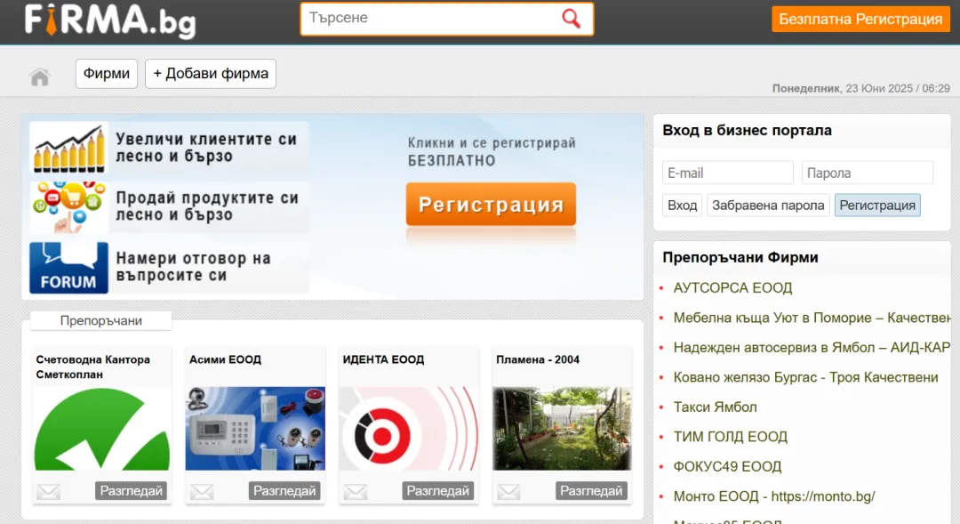This screenshot has width=960, height=524.
Task: Click the Кликни и се регистрирай БЕЗПЛАТНО text
Action: pos(492,151)
